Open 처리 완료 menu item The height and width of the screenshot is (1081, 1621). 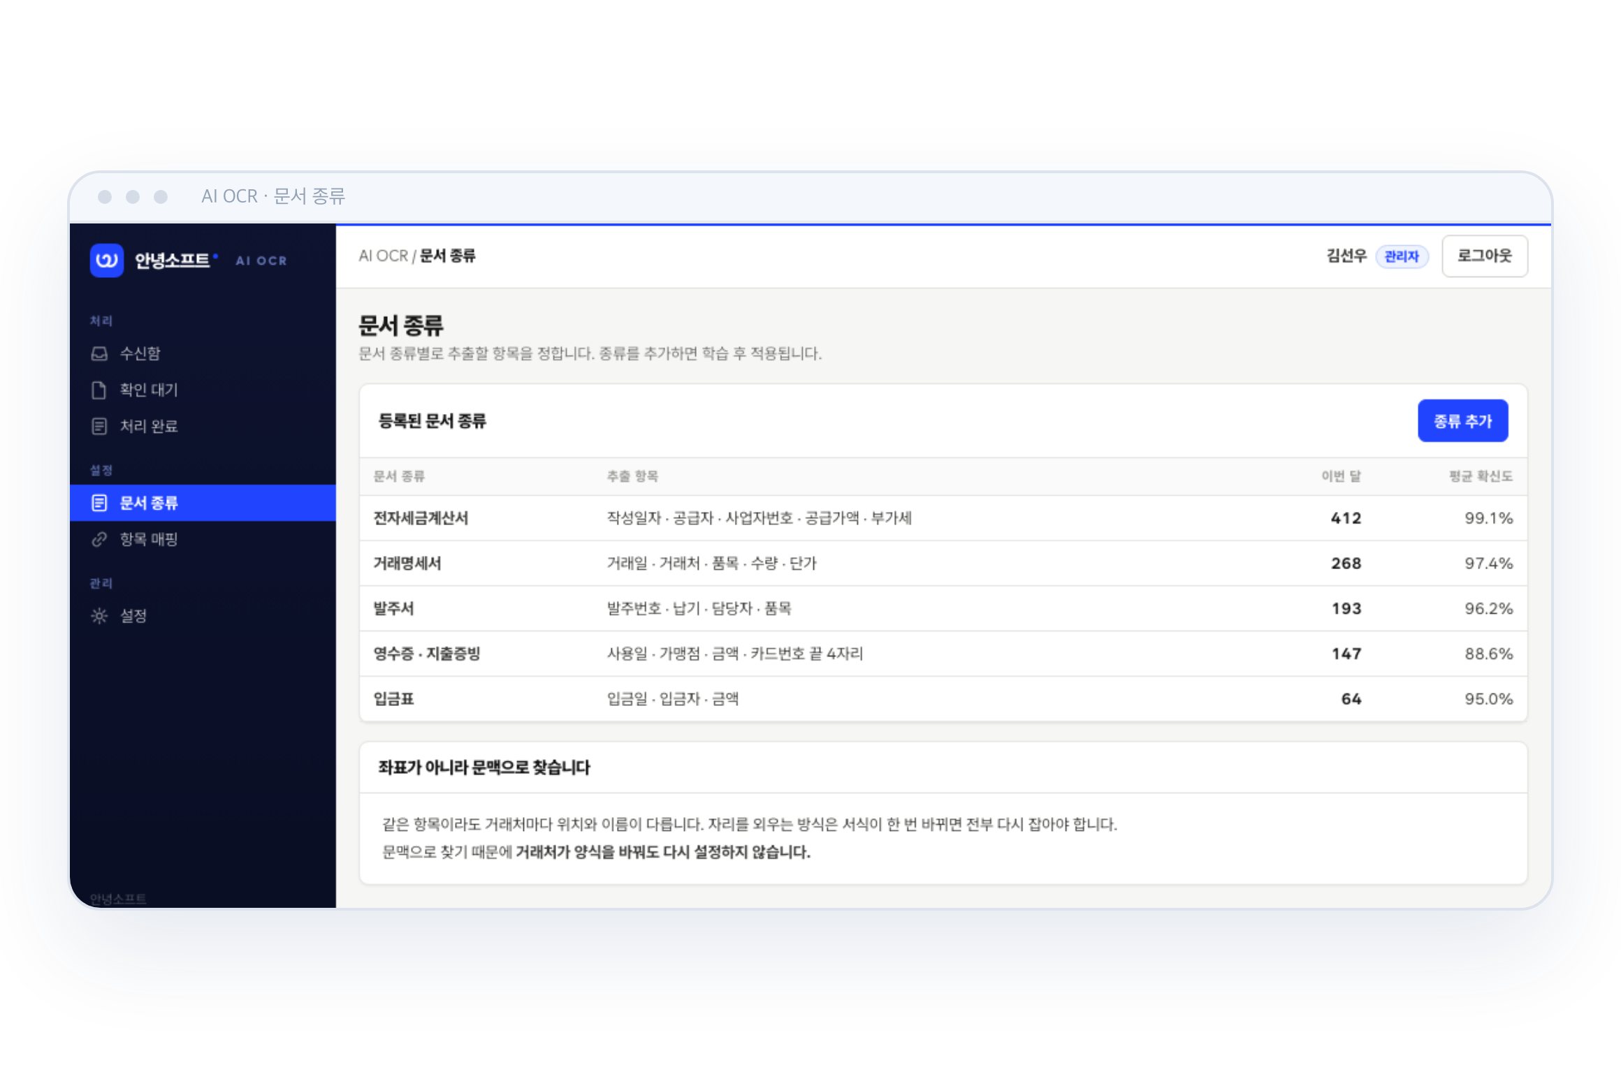coord(203,426)
